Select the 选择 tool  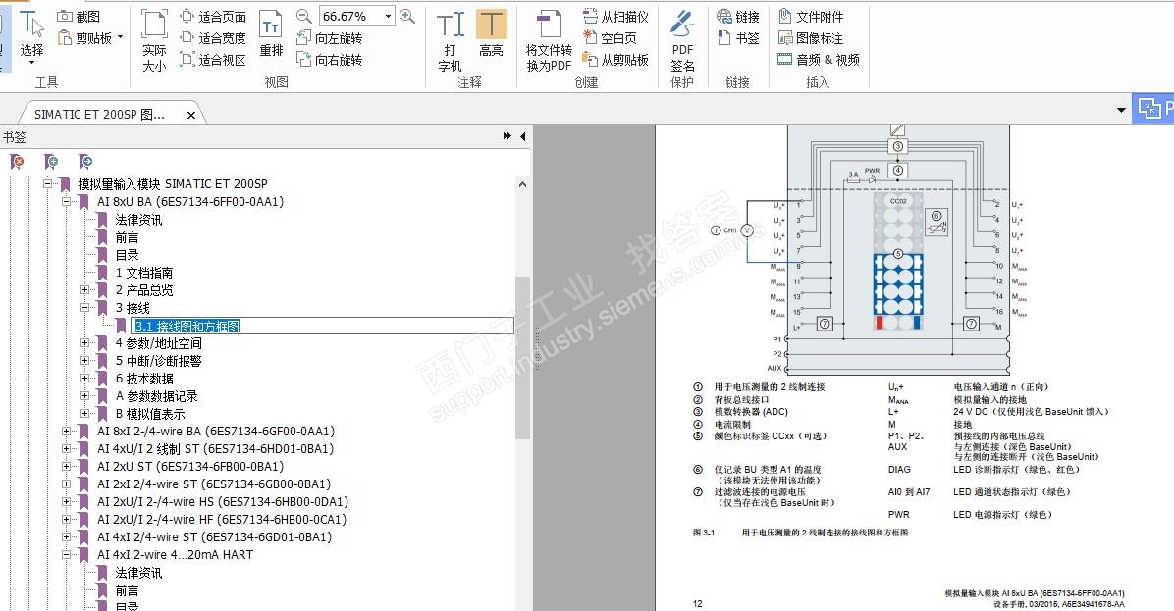(x=31, y=35)
